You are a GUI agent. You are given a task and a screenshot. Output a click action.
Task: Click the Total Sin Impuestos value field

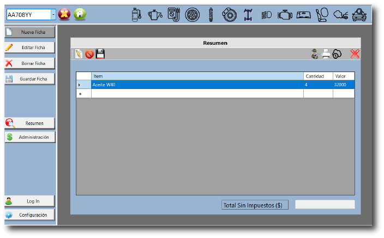coord(325,205)
